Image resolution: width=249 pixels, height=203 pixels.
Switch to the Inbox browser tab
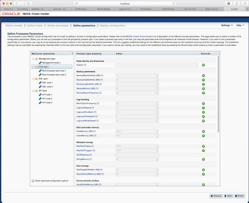pos(7,9)
